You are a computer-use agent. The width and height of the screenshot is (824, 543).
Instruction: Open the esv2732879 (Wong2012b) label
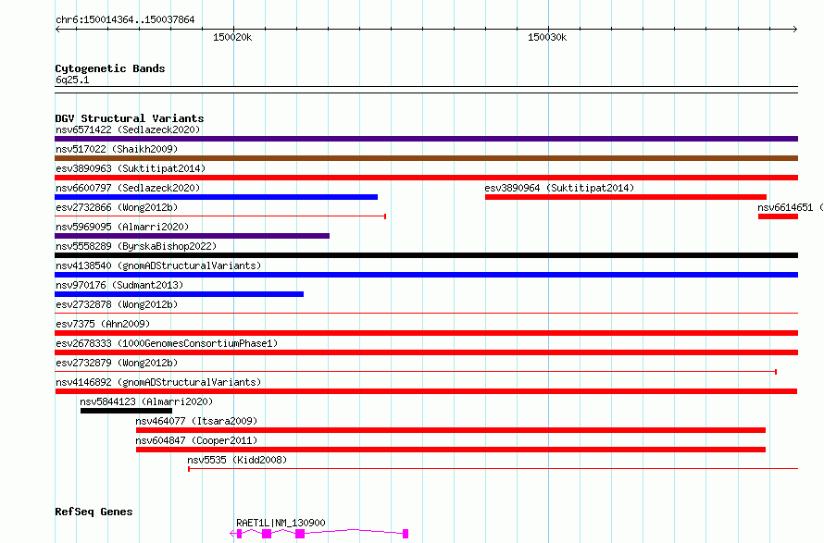click(x=117, y=363)
